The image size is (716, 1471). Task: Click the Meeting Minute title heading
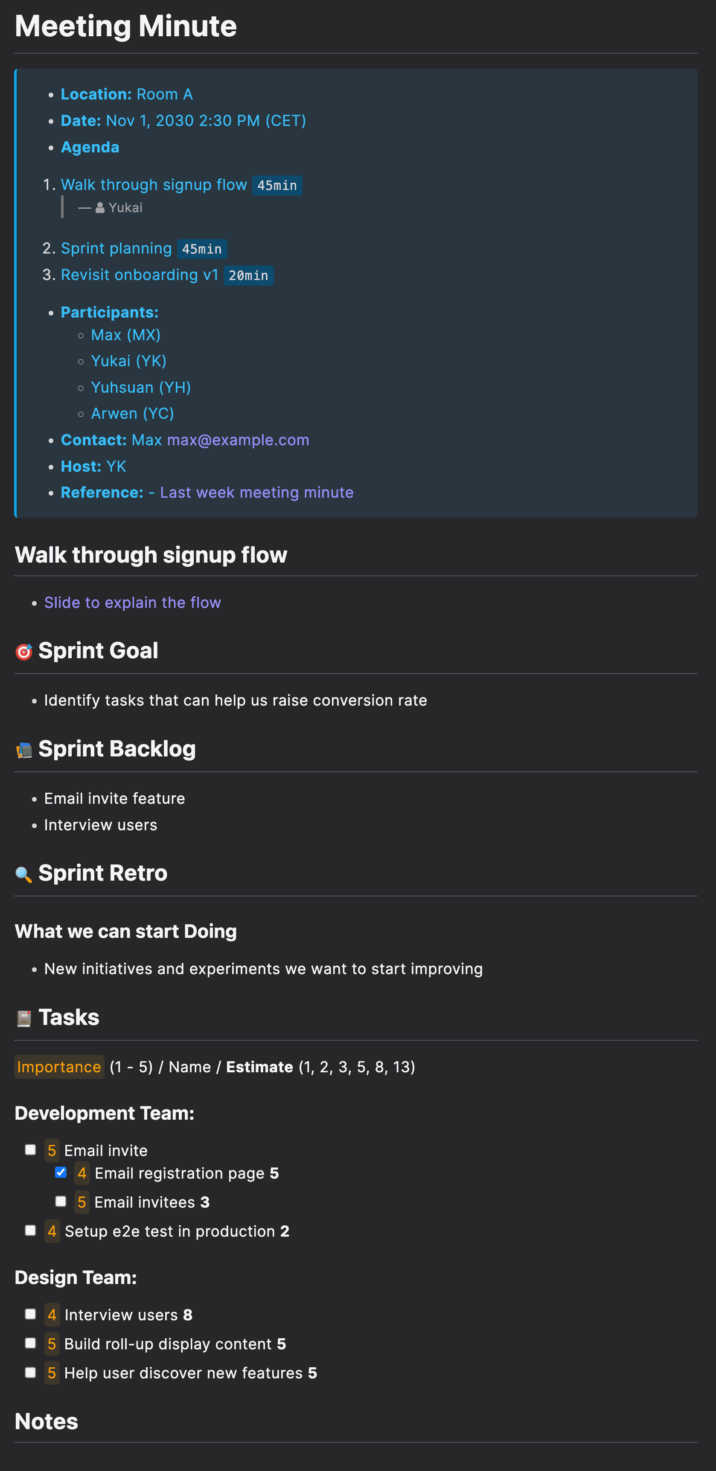point(125,26)
